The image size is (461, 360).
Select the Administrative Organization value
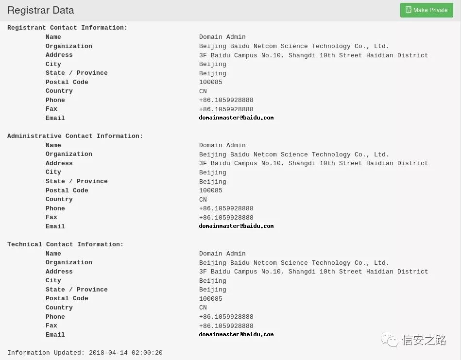pyautogui.click(x=294, y=154)
